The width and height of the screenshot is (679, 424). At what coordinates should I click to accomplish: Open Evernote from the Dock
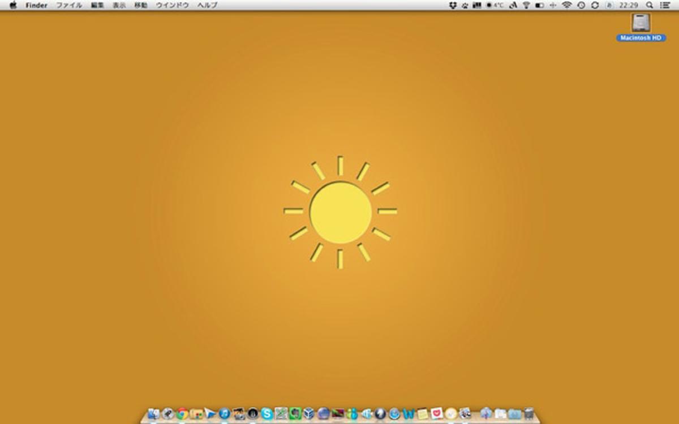pyautogui.click(x=295, y=414)
